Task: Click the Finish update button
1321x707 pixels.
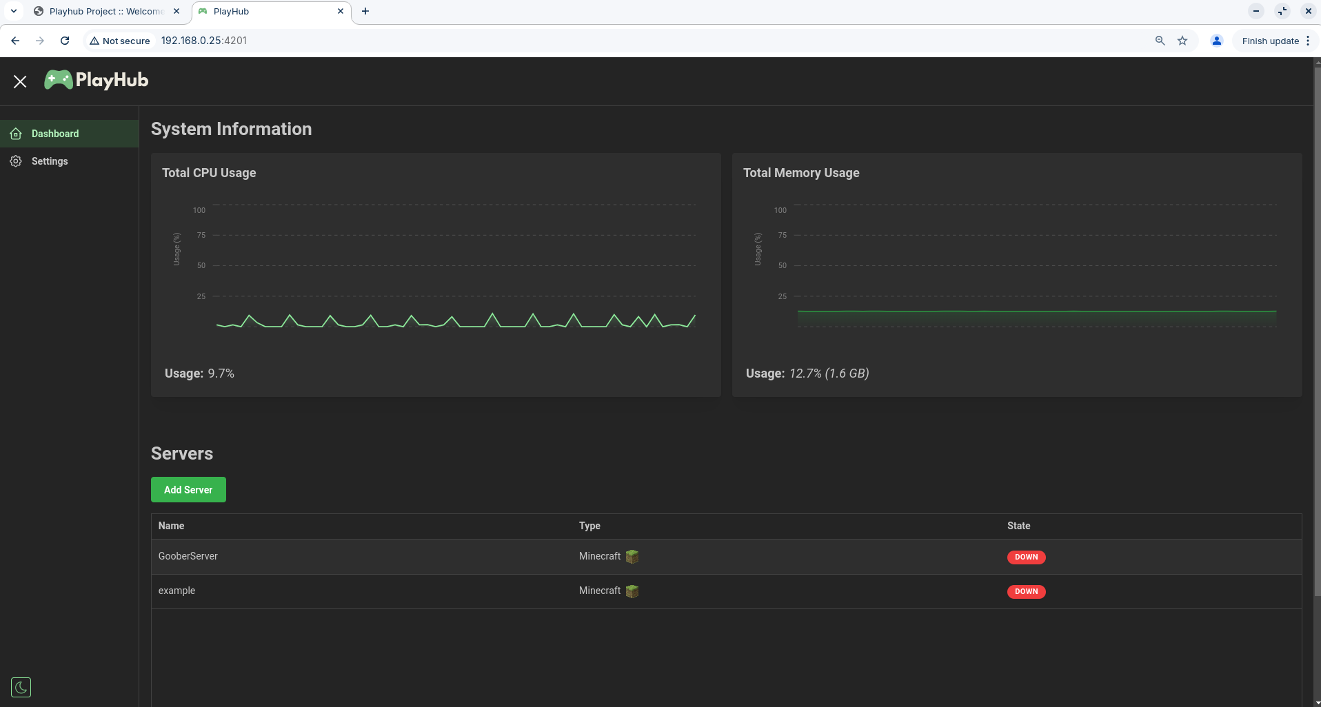Action: 1270,41
